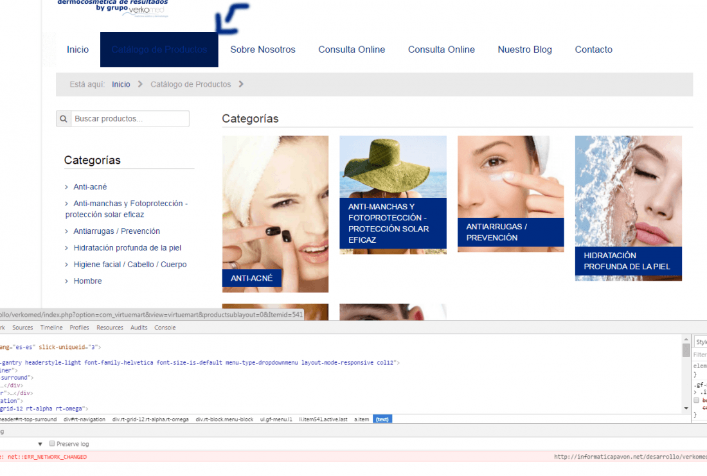
Task: Click the grupo verkomed logo
Action: pos(112,8)
